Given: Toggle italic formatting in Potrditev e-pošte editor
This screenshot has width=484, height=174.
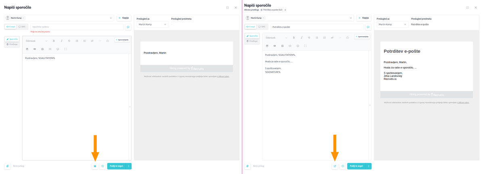Looking at the screenshot, I should 301,37.
